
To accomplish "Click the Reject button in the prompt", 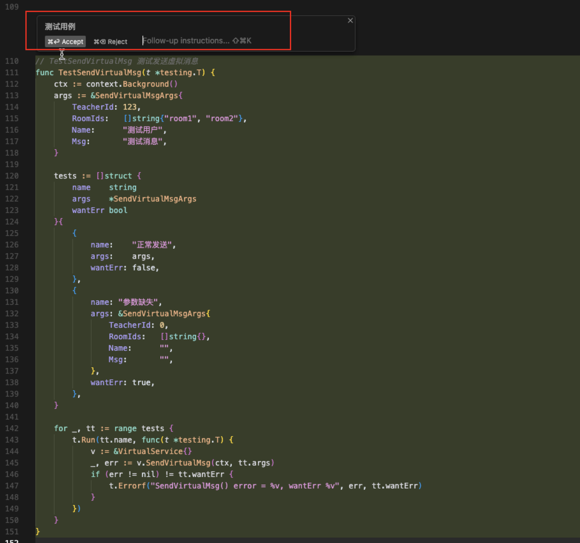I will 111,41.
